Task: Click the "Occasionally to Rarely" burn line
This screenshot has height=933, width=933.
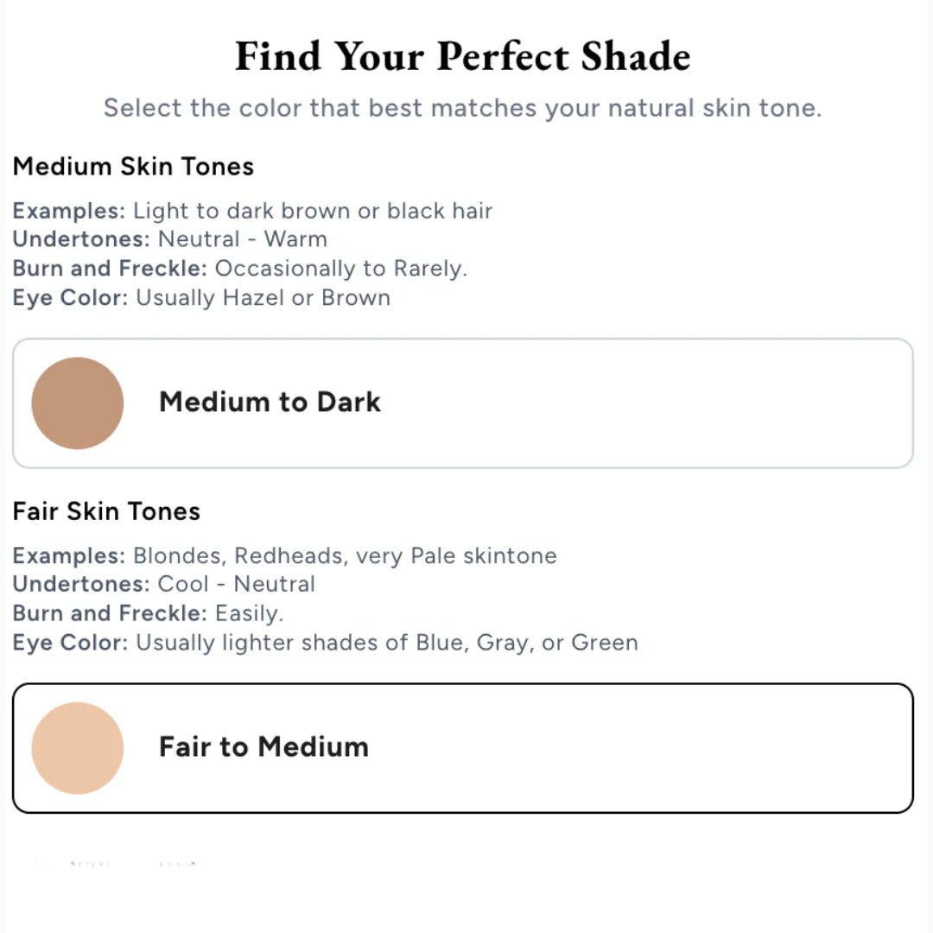Action: pyautogui.click(x=240, y=268)
